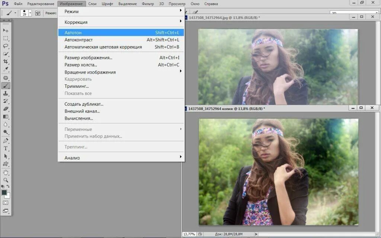Viewport: 381px width, 238px height.
Task: Select the Eyedropper tool
Action: tap(6, 70)
